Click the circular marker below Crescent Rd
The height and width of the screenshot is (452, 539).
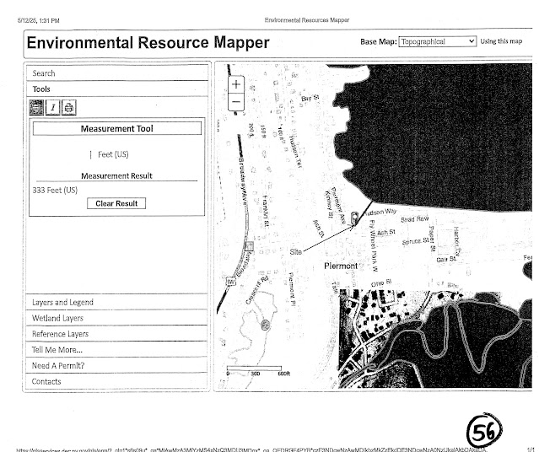(x=265, y=325)
